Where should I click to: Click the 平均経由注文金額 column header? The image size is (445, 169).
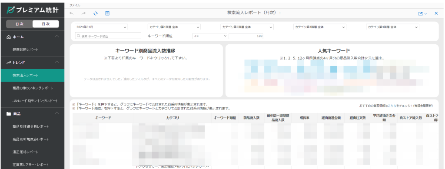point(384,118)
